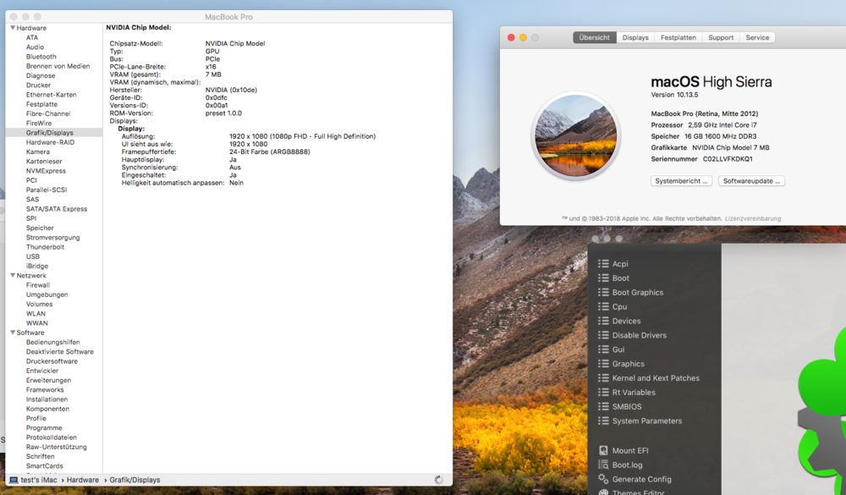Select Bluetooth in the Hardware list

41,57
